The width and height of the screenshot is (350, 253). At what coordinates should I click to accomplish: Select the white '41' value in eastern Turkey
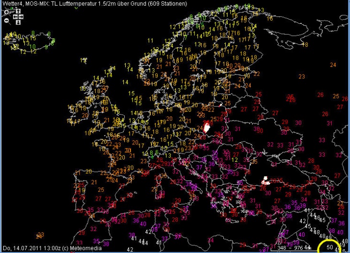point(307,210)
